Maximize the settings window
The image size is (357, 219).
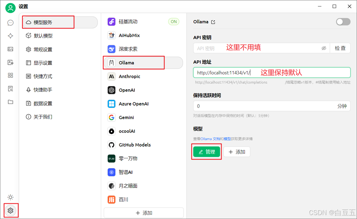tap(334, 6)
